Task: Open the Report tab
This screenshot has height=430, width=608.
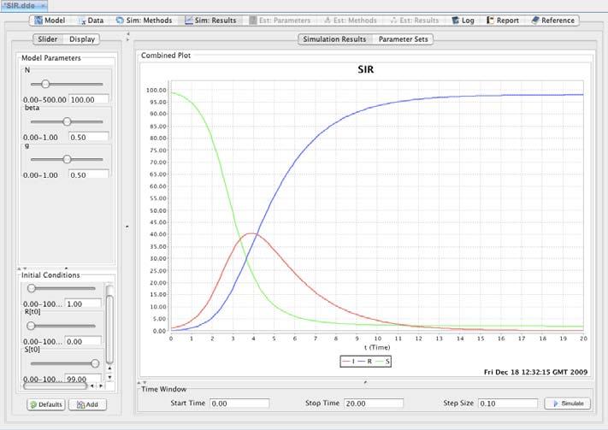Action: [x=503, y=21]
